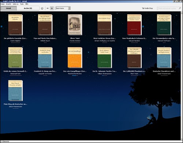
Task: Open Der Struwwelpeter dark green cover
Action: tap(164, 25)
